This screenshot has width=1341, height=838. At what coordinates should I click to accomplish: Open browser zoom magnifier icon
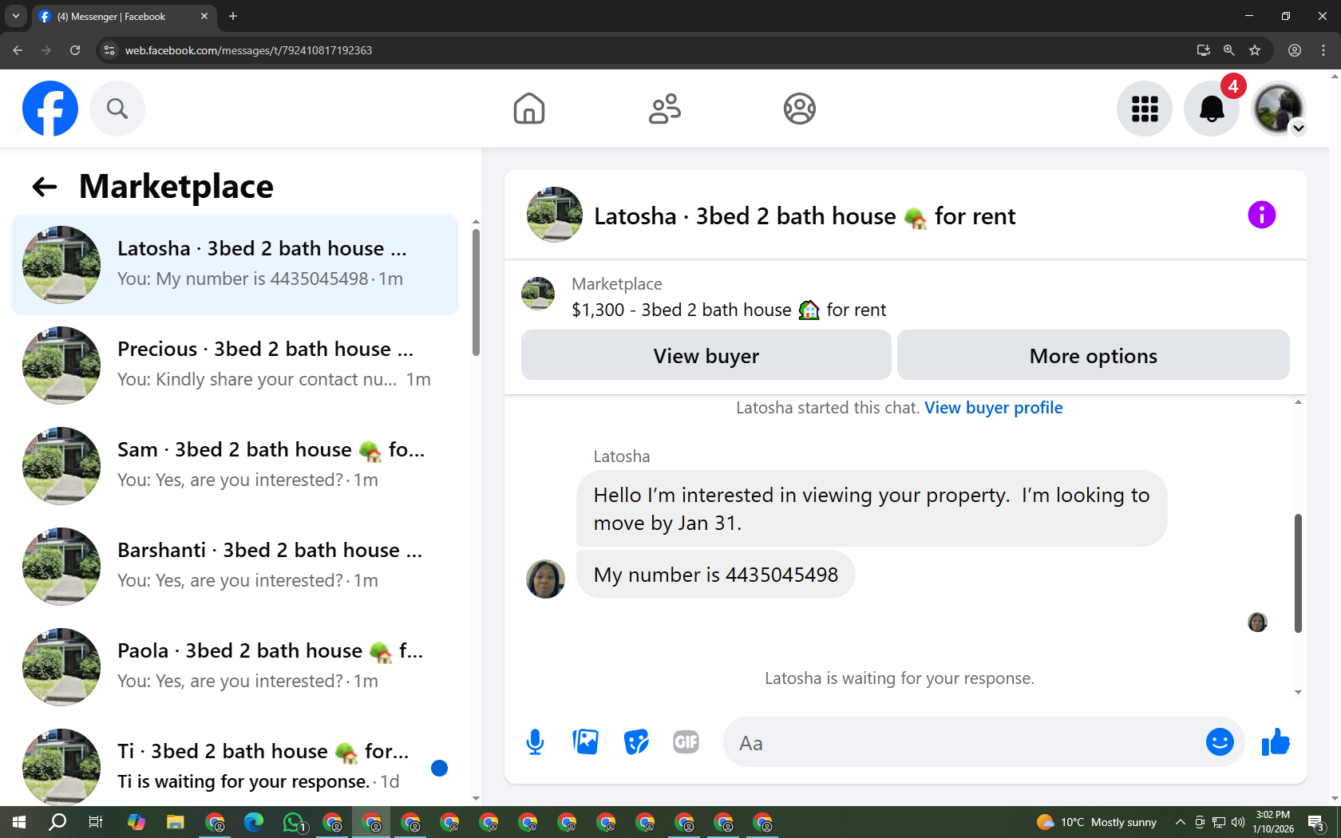(1229, 50)
